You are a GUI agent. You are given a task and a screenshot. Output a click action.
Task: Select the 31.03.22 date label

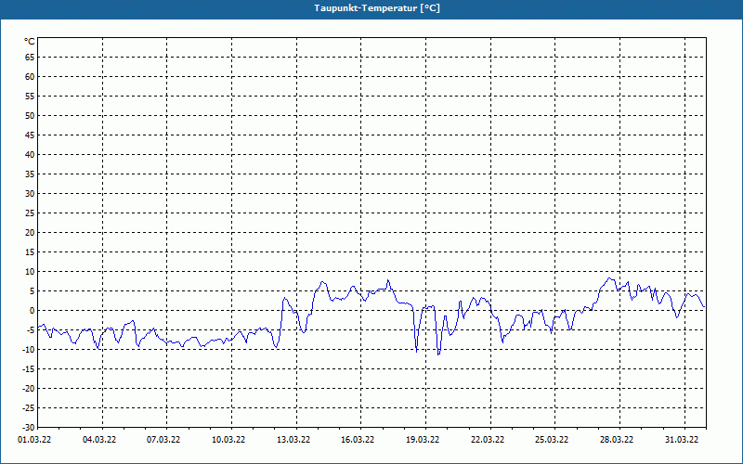coord(682,440)
